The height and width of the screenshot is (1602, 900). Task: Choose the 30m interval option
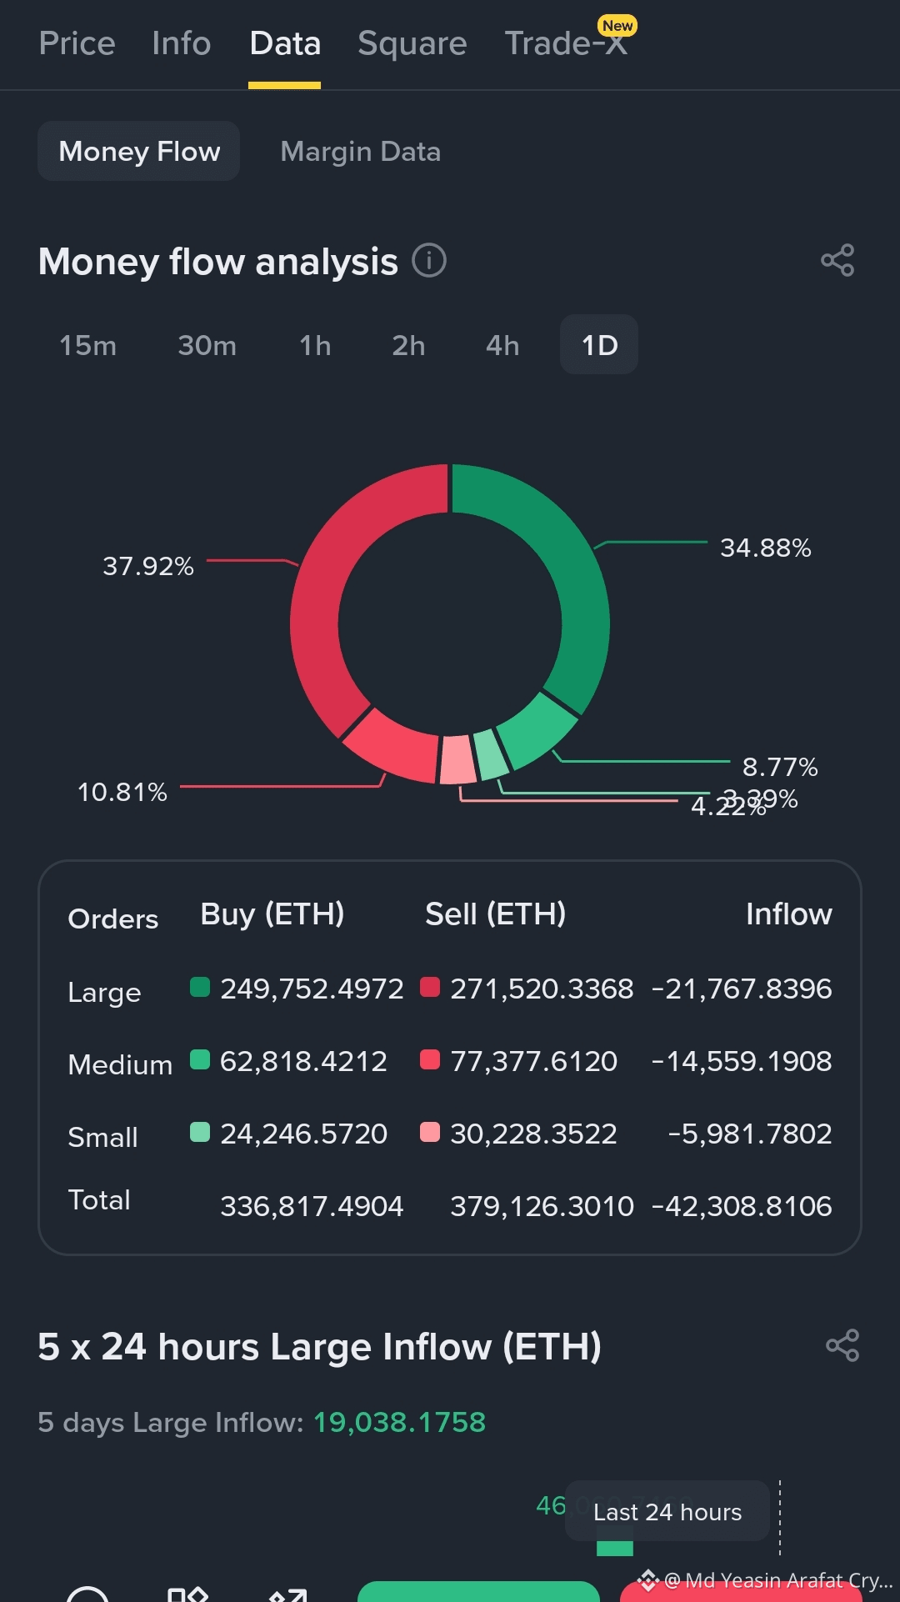pos(207,345)
